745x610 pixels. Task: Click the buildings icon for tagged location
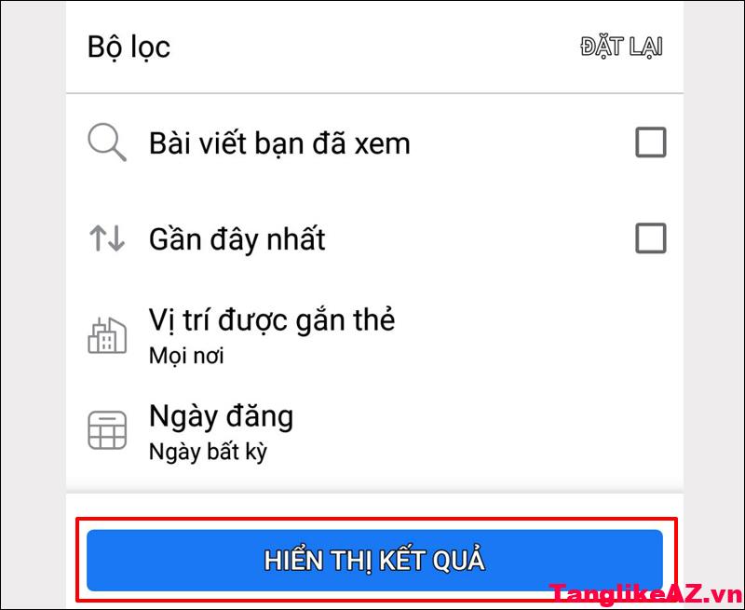point(107,335)
